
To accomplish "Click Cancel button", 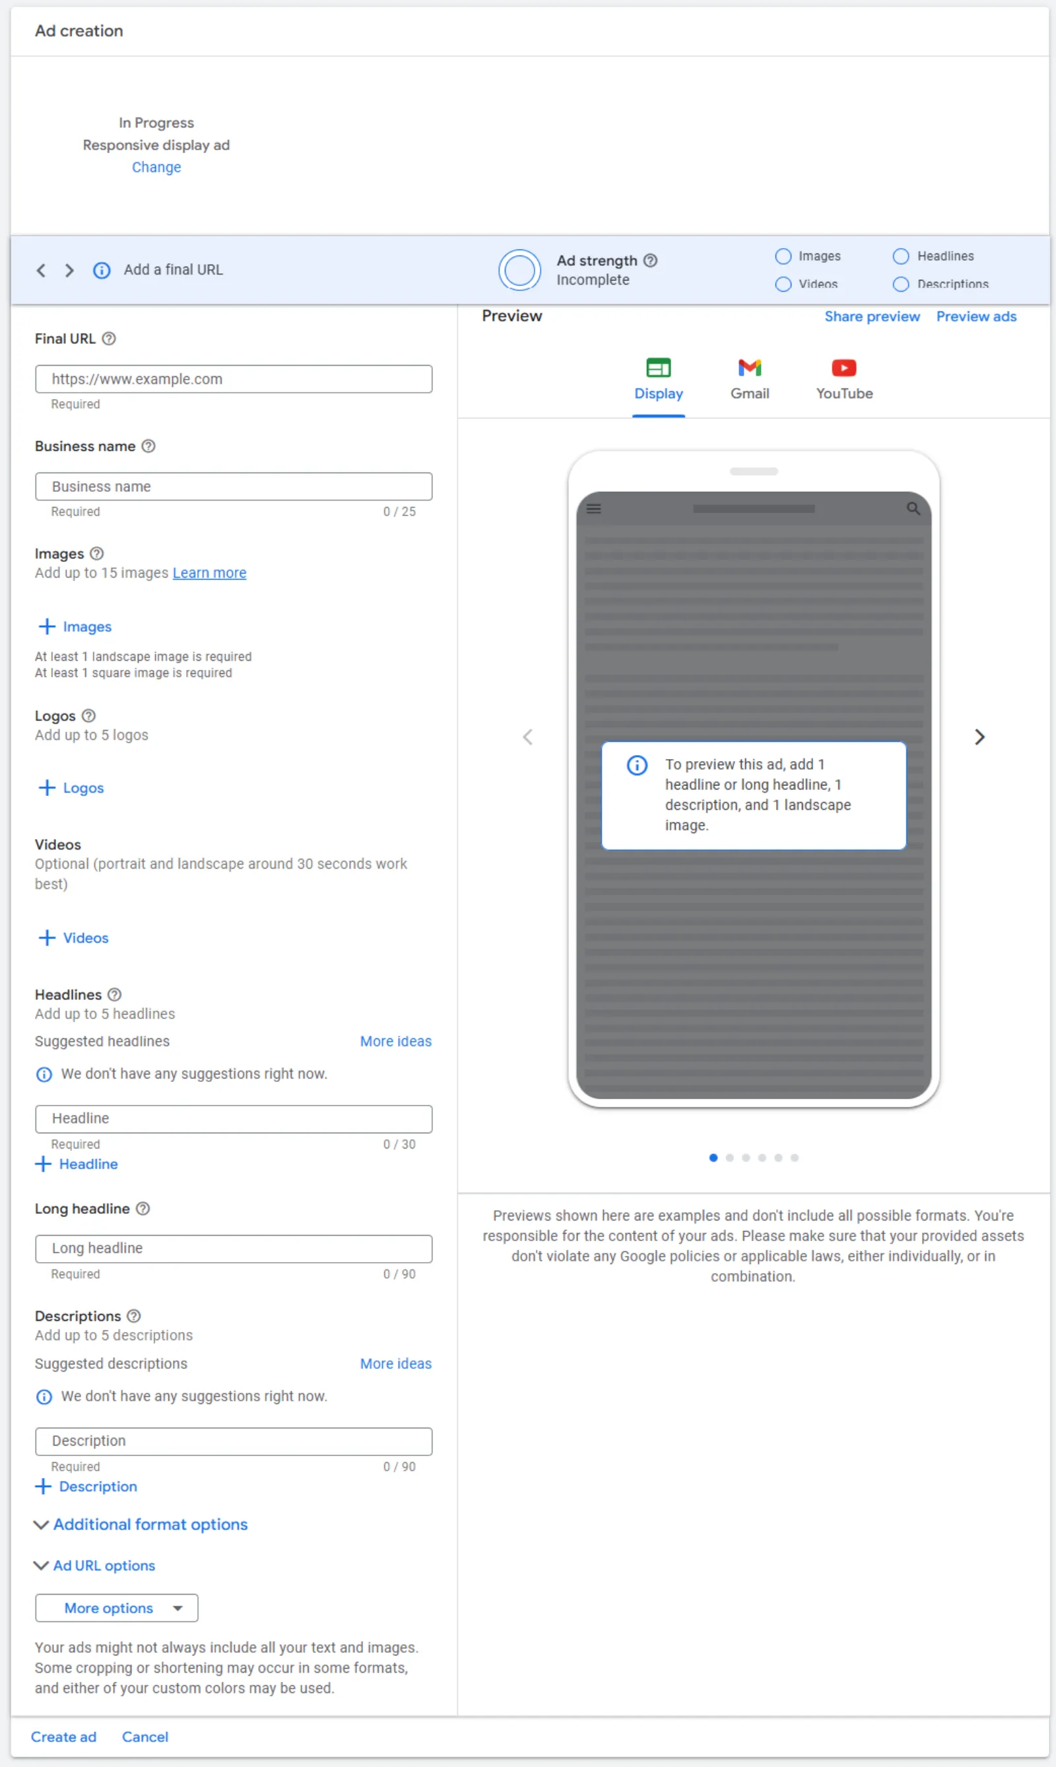I will pyautogui.click(x=145, y=1738).
